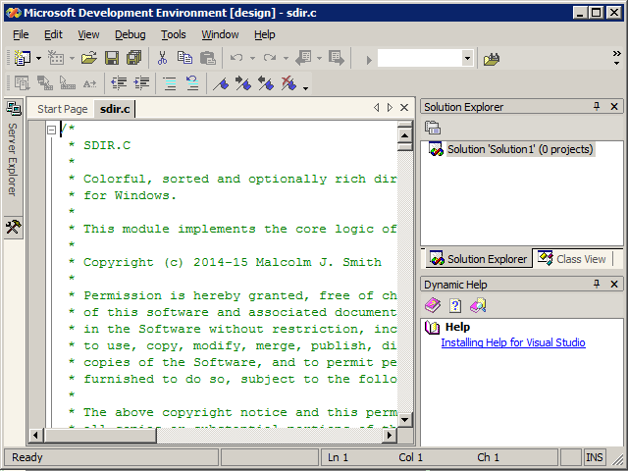Open the Edit menu
Viewport: 628px width, 471px height.
click(53, 35)
